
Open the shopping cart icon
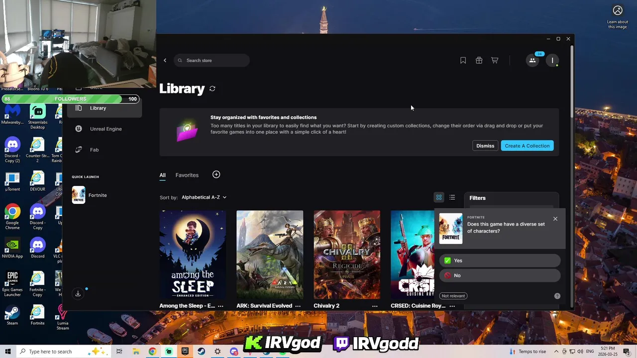pos(495,60)
